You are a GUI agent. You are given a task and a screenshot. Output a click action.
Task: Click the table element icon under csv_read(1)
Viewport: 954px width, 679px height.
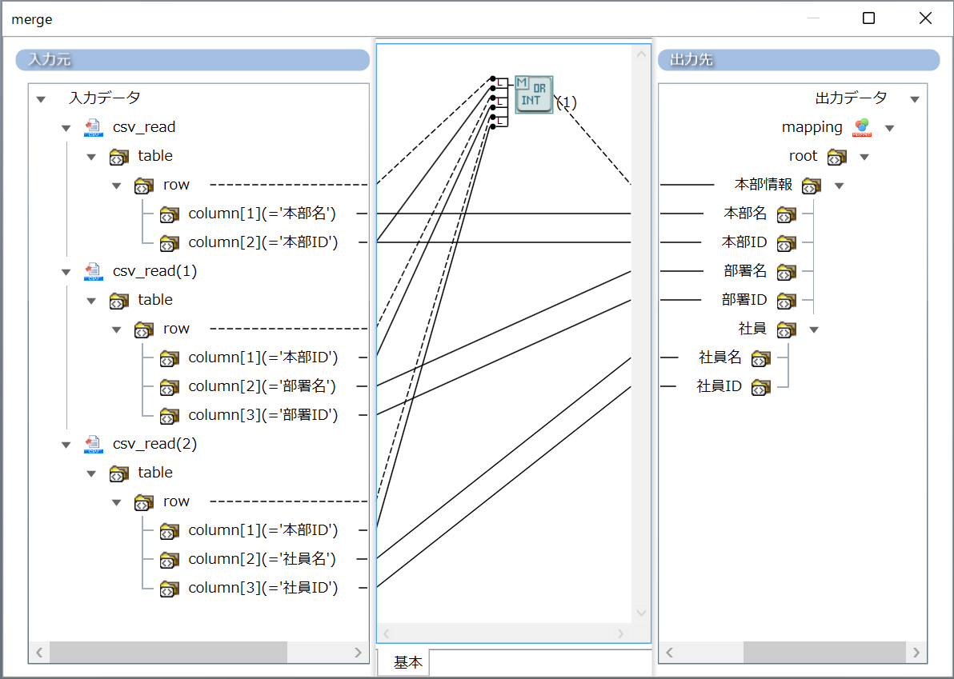click(x=118, y=301)
